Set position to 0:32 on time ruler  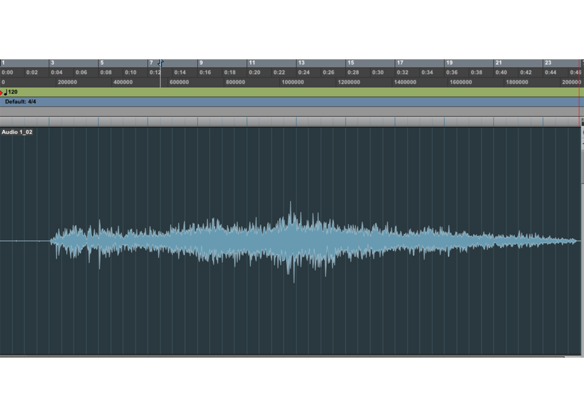tap(403, 72)
